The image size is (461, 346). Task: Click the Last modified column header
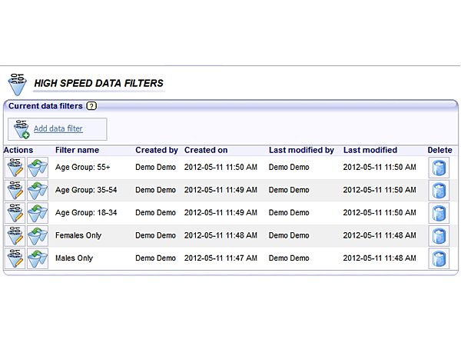coord(370,150)
